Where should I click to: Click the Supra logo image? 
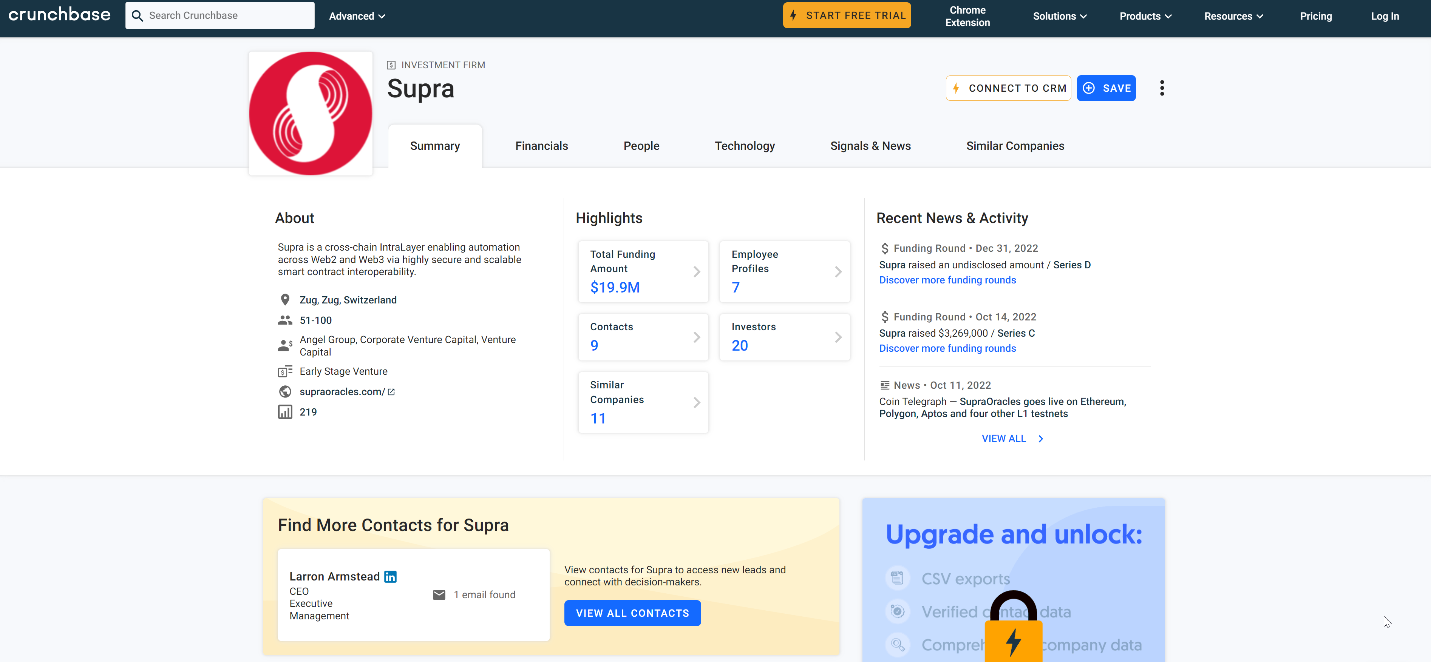click(311, 114)
